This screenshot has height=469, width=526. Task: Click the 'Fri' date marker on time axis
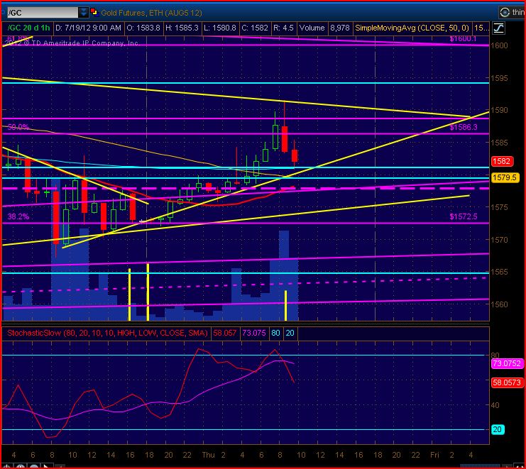(x=434, y=455)
